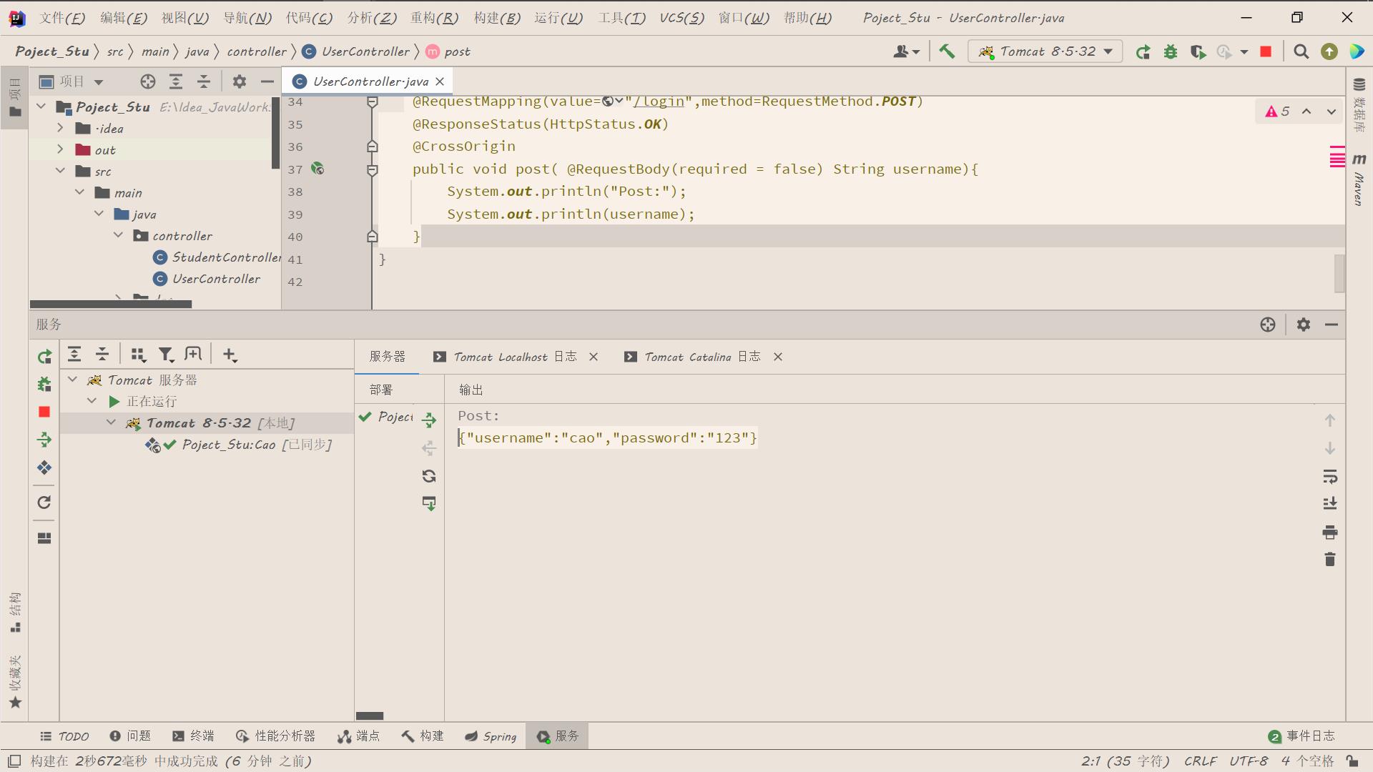Select the Tomcat Catalina 日志 tab
The image size is (1373, 772).
click(704, 356)
